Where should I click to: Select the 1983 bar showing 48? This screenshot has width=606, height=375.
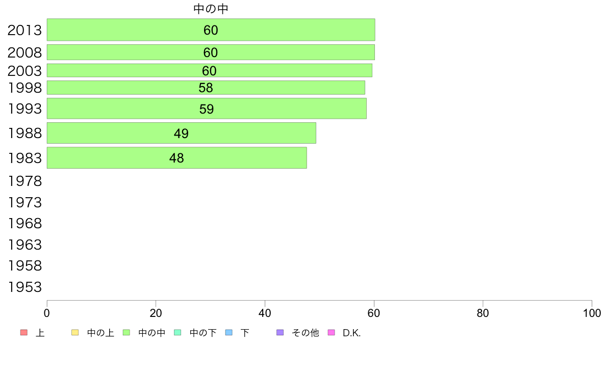pos(177,157)
